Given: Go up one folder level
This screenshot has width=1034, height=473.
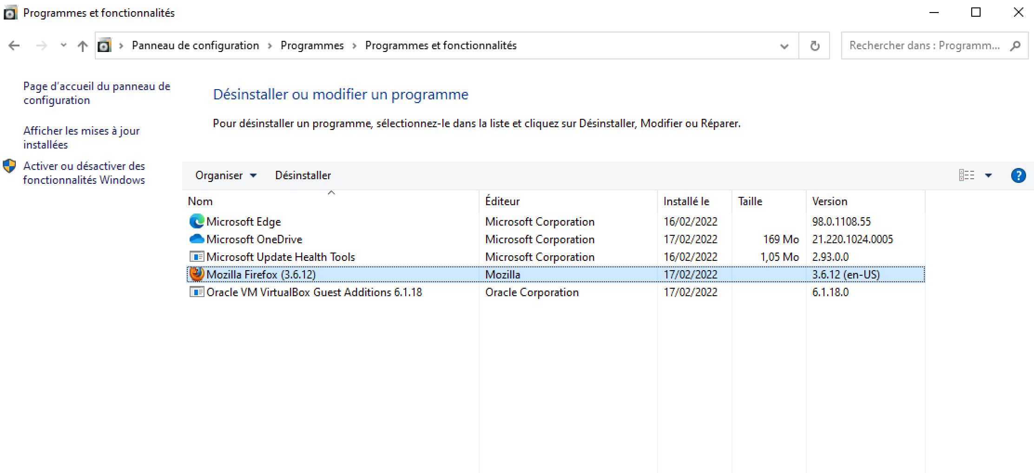Looking at the screenshot, I should click(x=82, y=45).
